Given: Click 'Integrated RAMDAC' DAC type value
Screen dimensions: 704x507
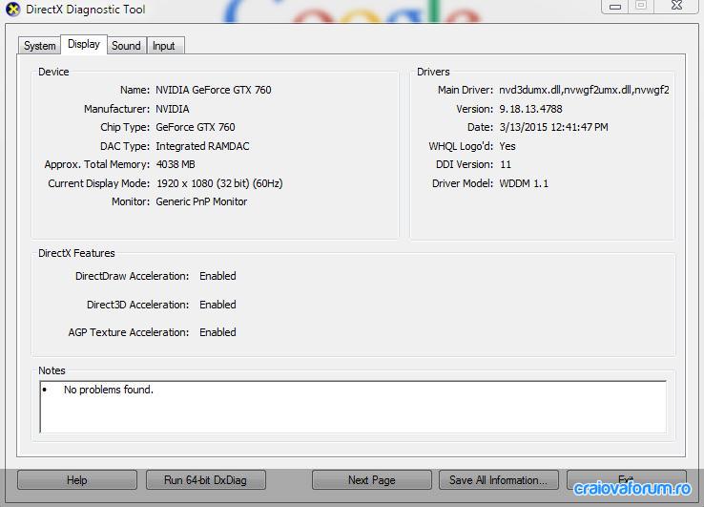Looking at the screenshot, I should click(202, 146).
